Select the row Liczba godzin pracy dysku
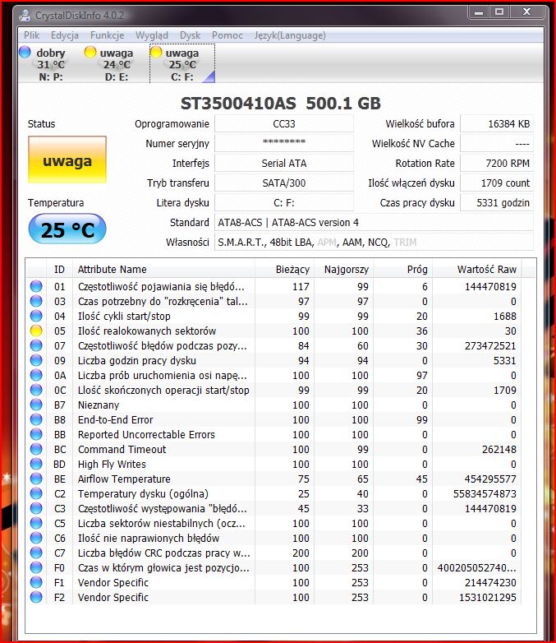This screenshot has width=556, height=643. click(x=273, y=360)
